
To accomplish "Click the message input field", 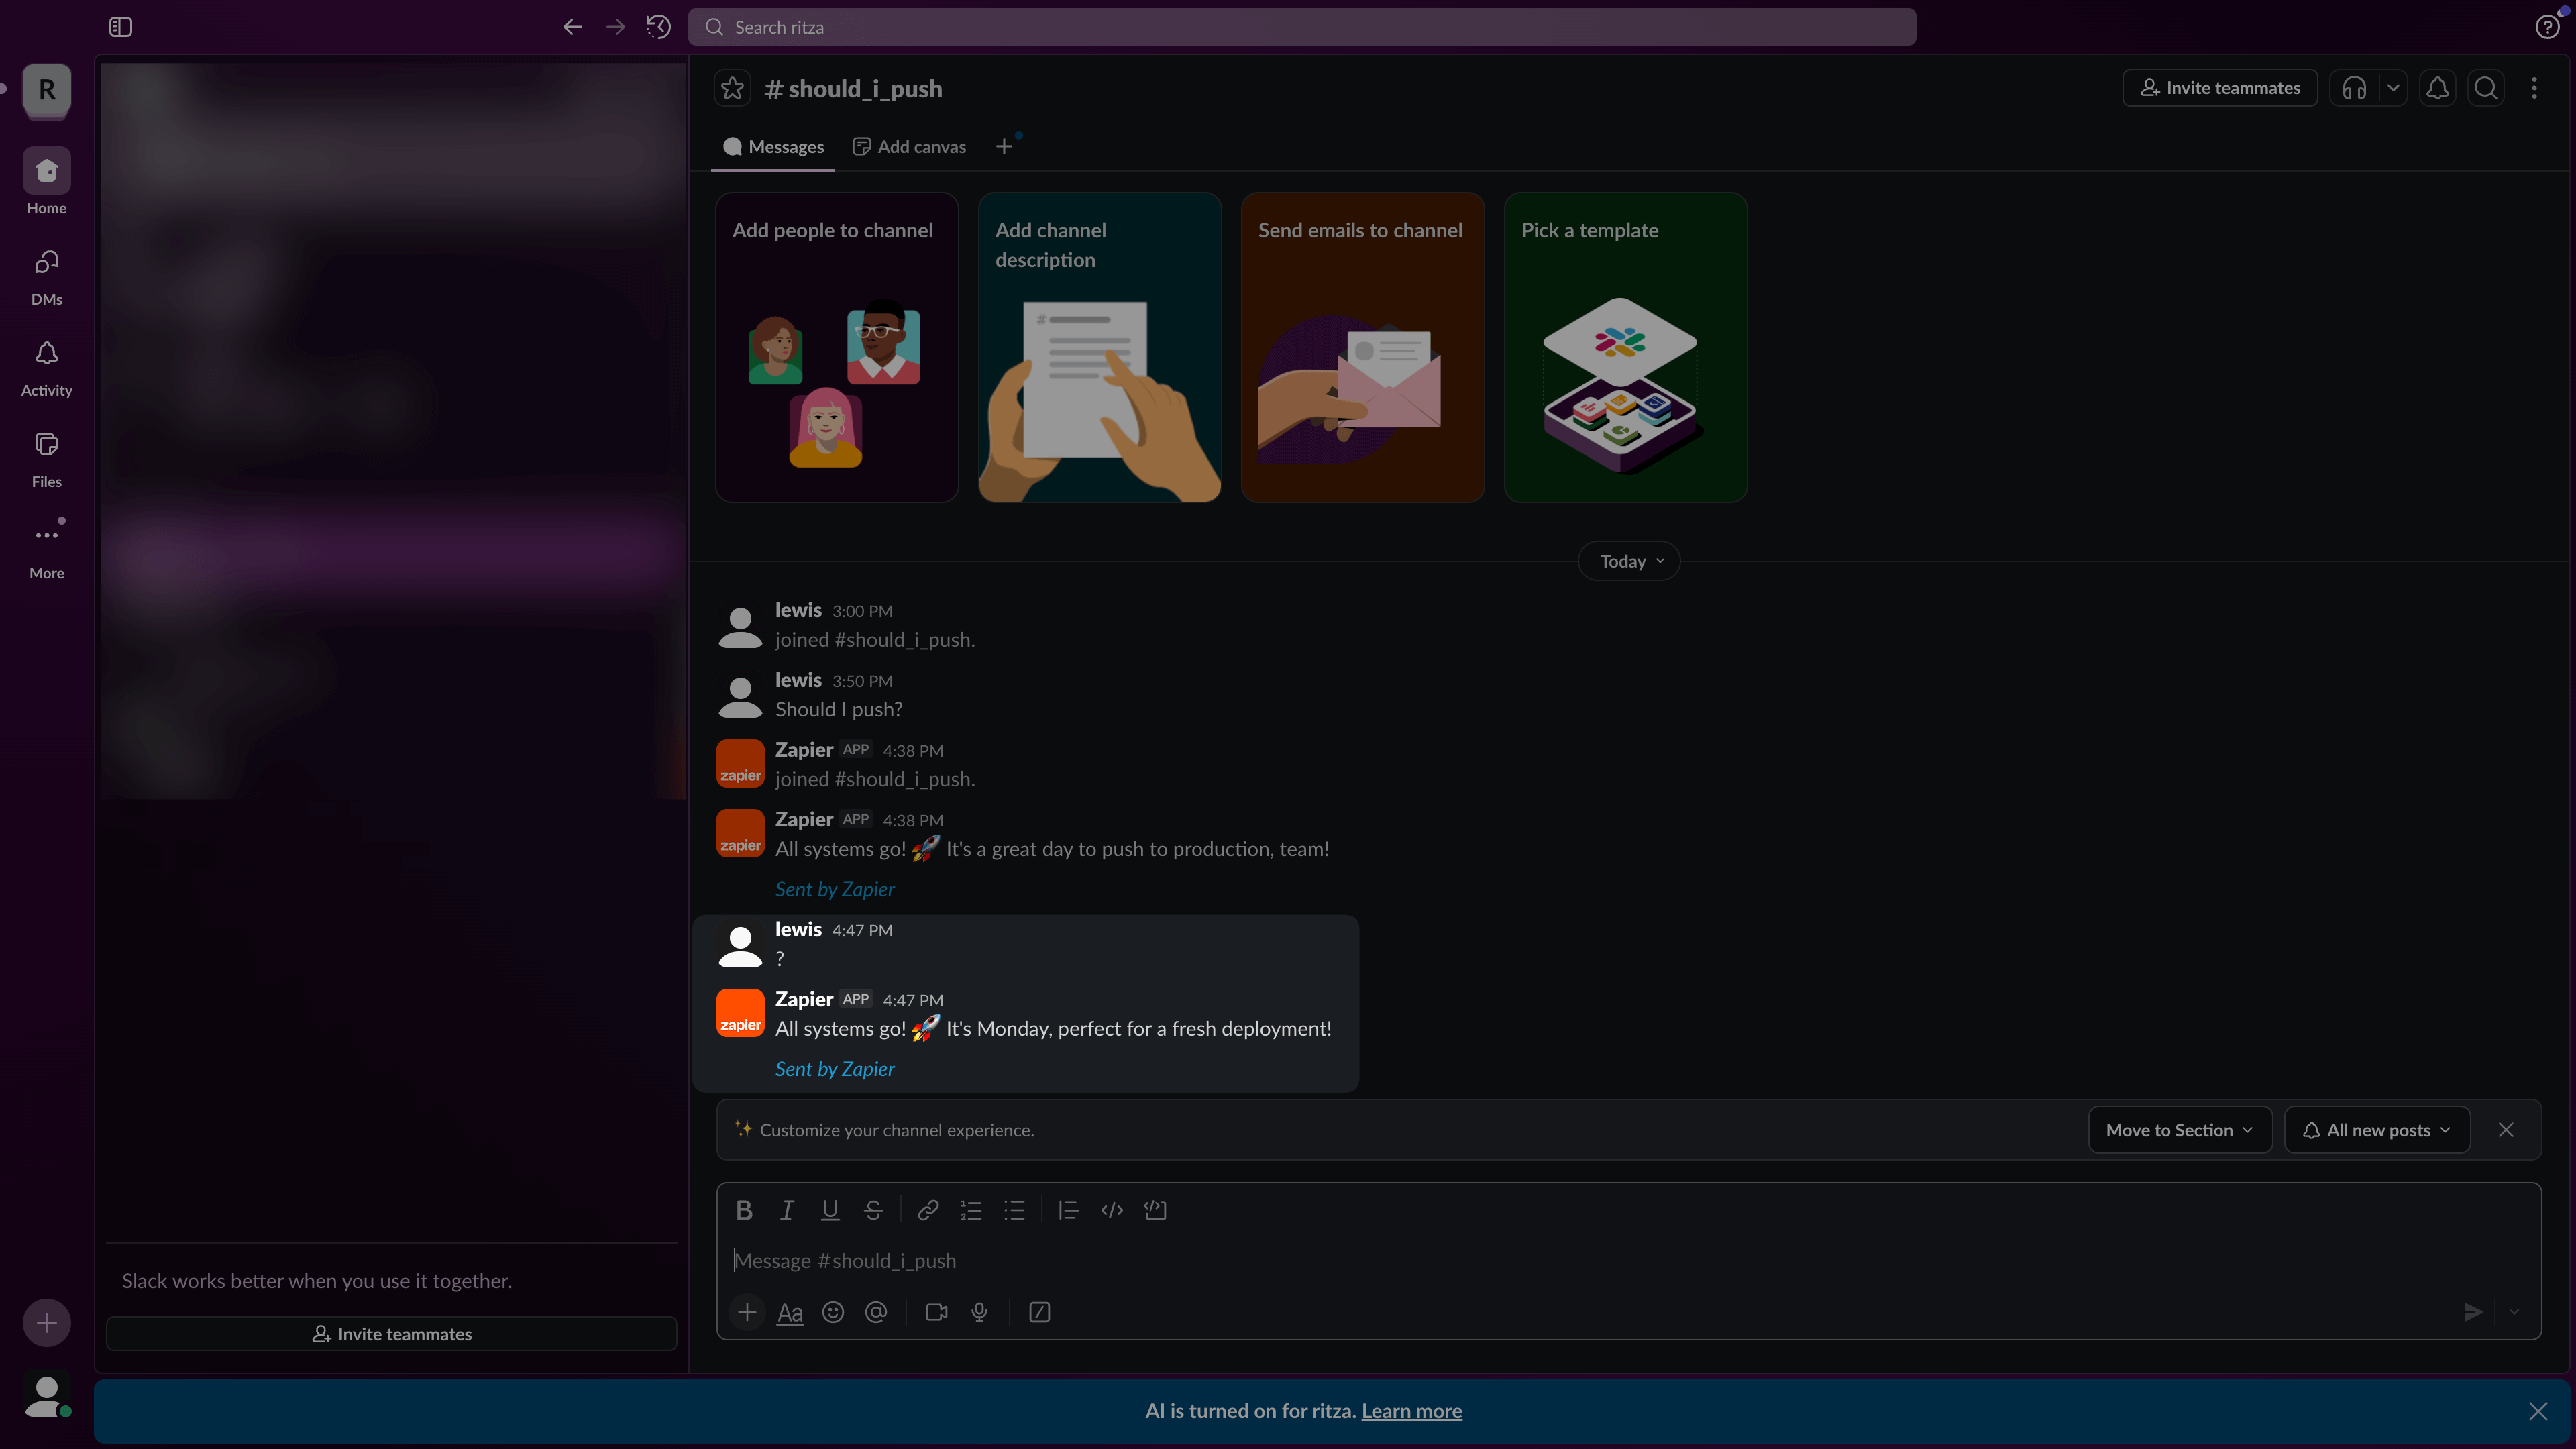I will pos(1200,1260).
